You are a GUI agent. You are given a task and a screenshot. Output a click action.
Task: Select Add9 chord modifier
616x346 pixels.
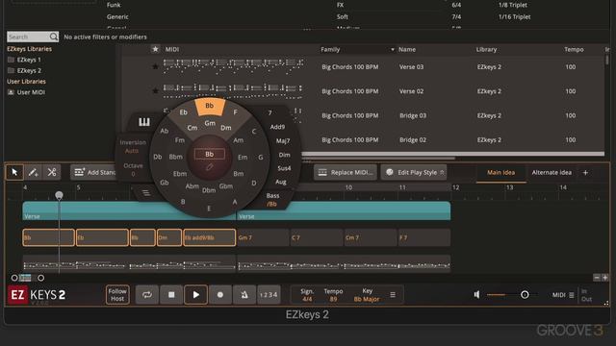[277, 127]
